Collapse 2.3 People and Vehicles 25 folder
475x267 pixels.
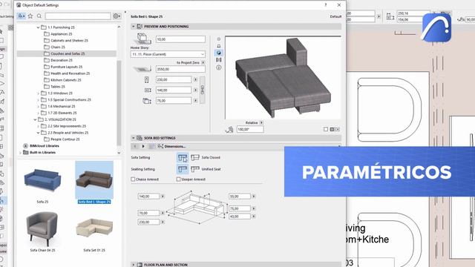[x=38, y=133]
